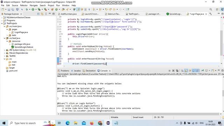Click the Save icon in toolbar
The width and height of the screenshot is (224, 126).
click(x=9, y=9)
